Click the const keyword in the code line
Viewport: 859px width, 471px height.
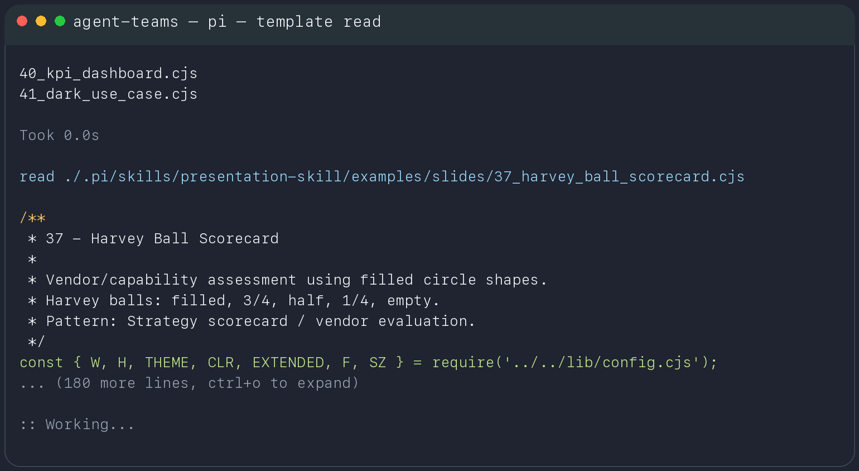point(41,362)
